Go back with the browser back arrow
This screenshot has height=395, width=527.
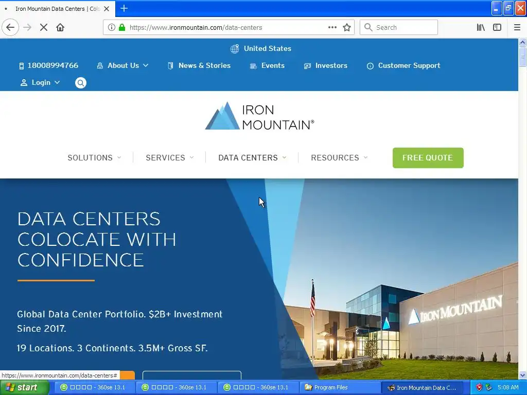(10, 27)
